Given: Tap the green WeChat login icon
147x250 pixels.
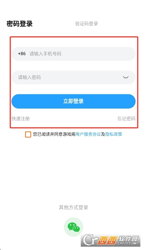Looking at the screenshot, I should tap(73, 227).
